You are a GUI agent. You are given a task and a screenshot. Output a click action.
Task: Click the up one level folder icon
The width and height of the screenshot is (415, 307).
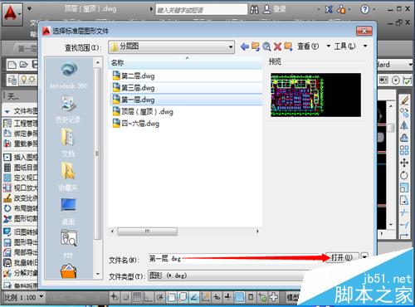click(x=256, y=46)
